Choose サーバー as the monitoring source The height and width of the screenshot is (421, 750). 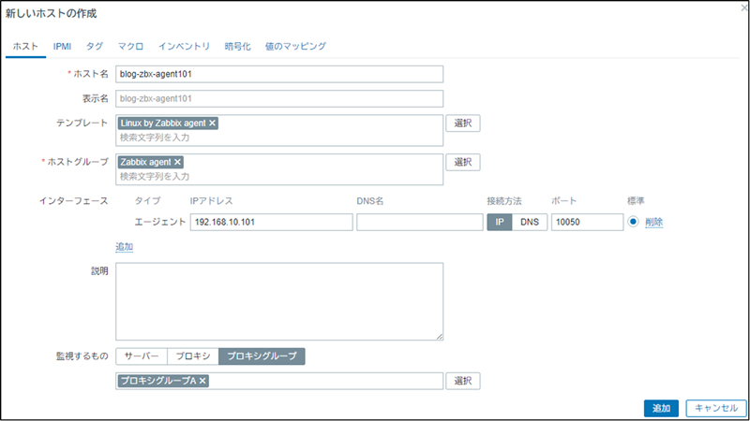coord(142,356)
